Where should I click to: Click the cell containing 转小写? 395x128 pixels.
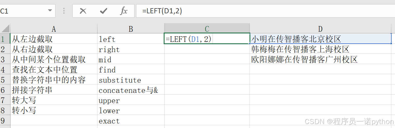pyautogui.click(x=54, y=110)
